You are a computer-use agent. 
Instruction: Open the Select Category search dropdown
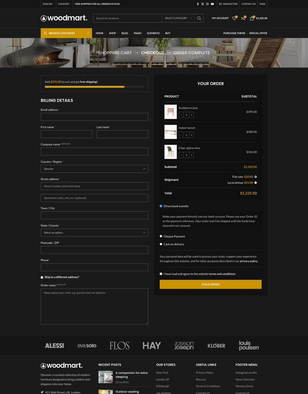point(178,18)
